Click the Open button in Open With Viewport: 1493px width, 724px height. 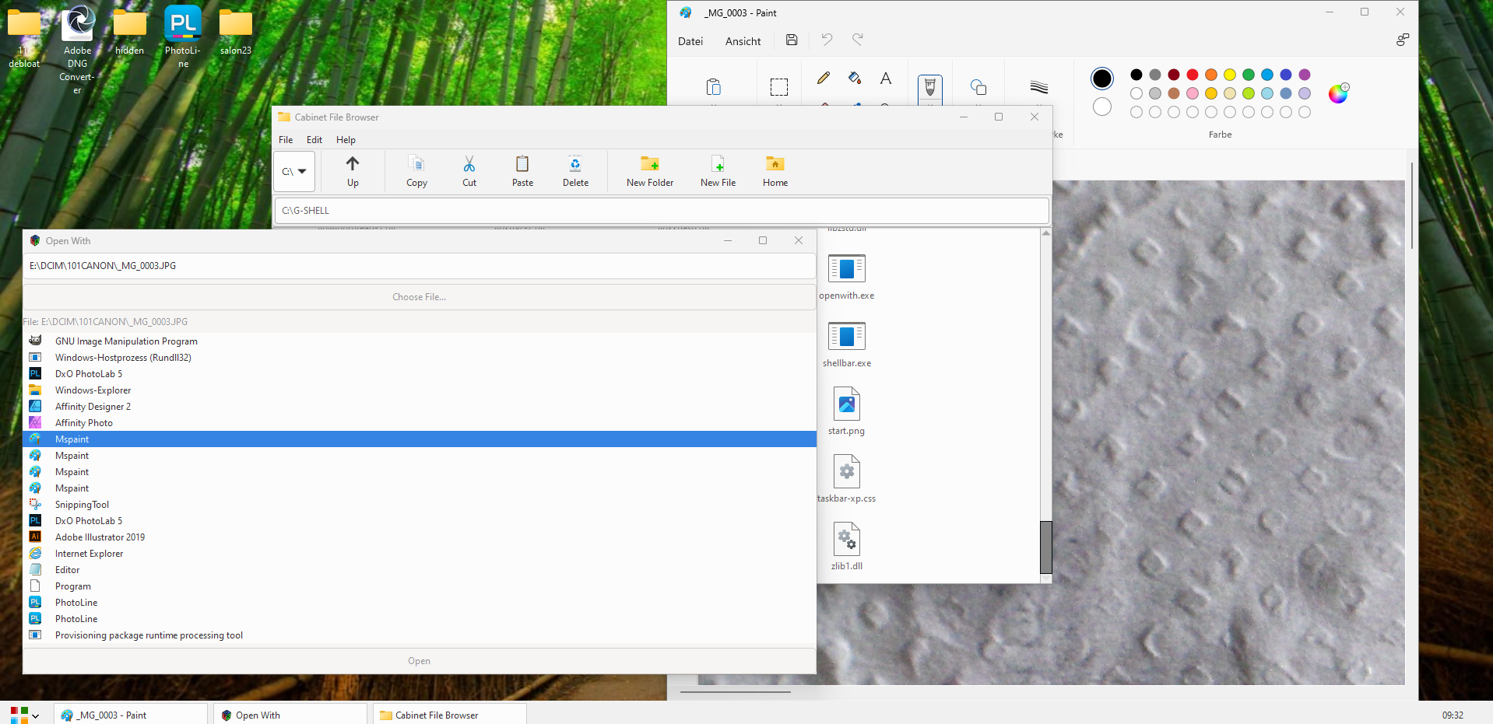point(420,661)
